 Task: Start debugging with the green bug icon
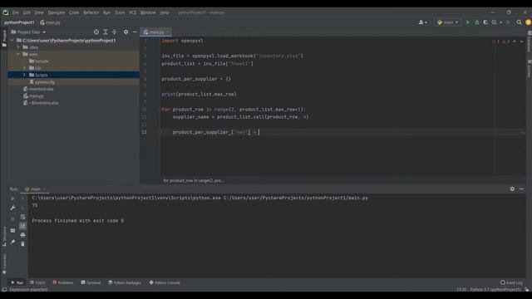(x=476, y=22)
